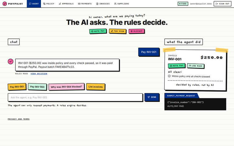
Task: Click the circle-check icon beside 'Within policy'
Action: pos(169,76)
